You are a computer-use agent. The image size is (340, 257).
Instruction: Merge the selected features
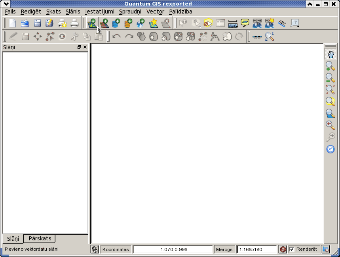click(x=227, y=36)
